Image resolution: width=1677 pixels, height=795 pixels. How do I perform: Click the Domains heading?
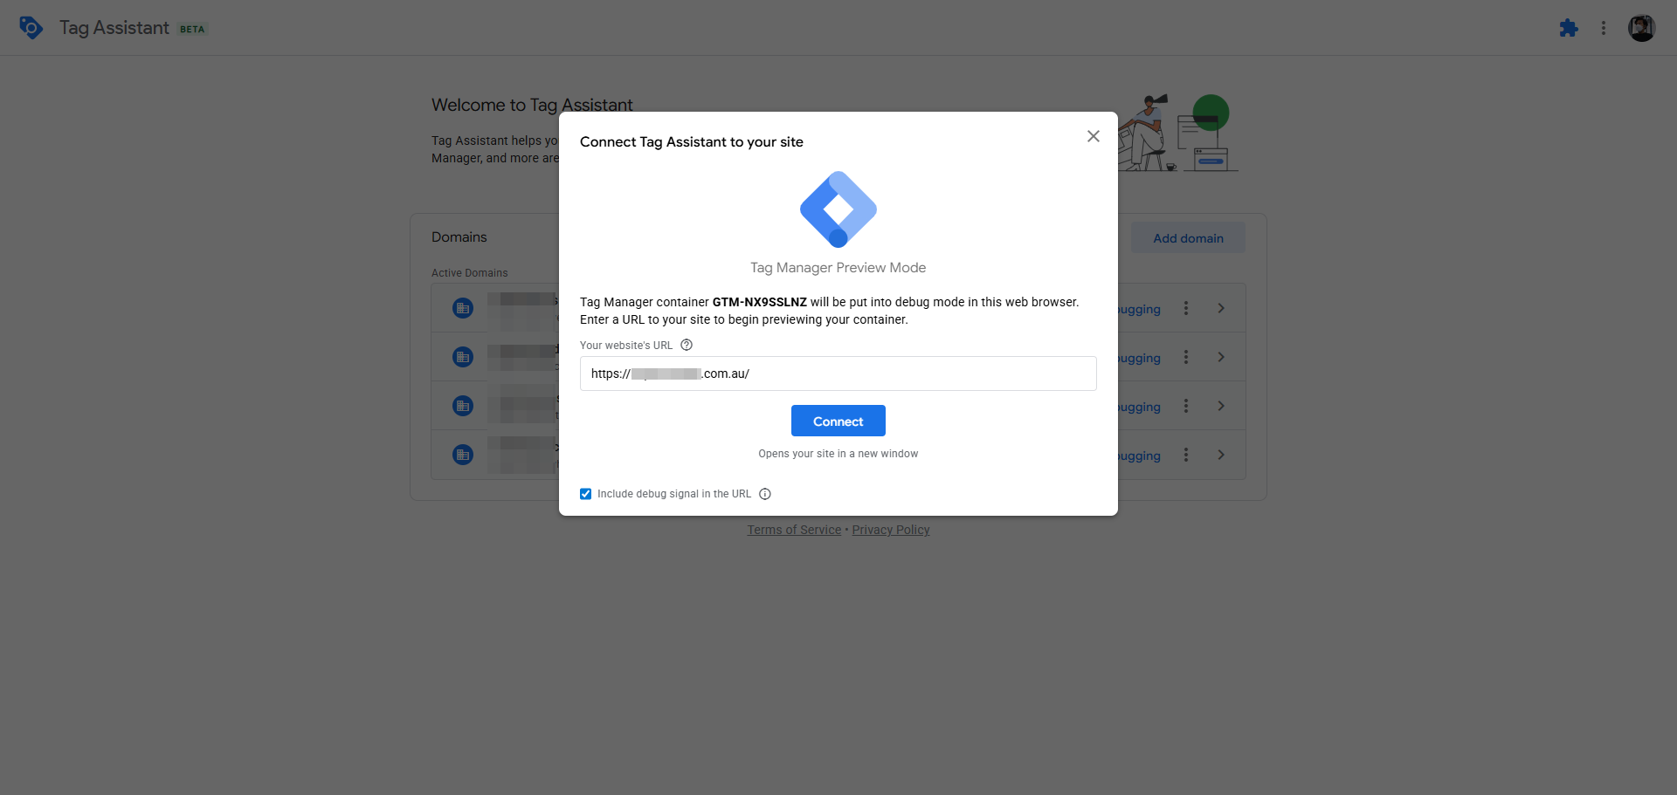(459, 237)
